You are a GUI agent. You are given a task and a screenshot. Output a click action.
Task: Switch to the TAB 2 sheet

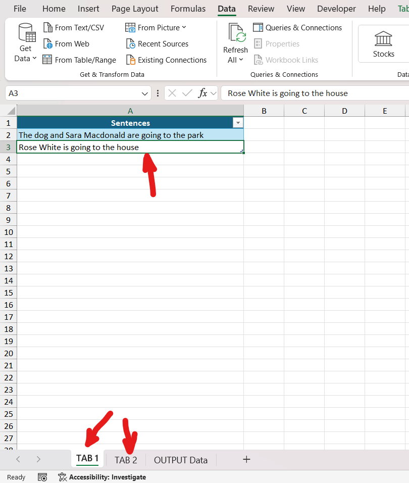point(126,460)
